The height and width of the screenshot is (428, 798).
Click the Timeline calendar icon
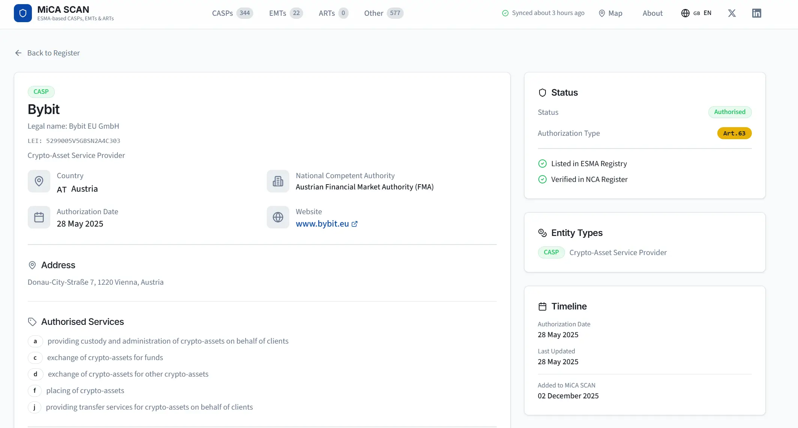543,306
